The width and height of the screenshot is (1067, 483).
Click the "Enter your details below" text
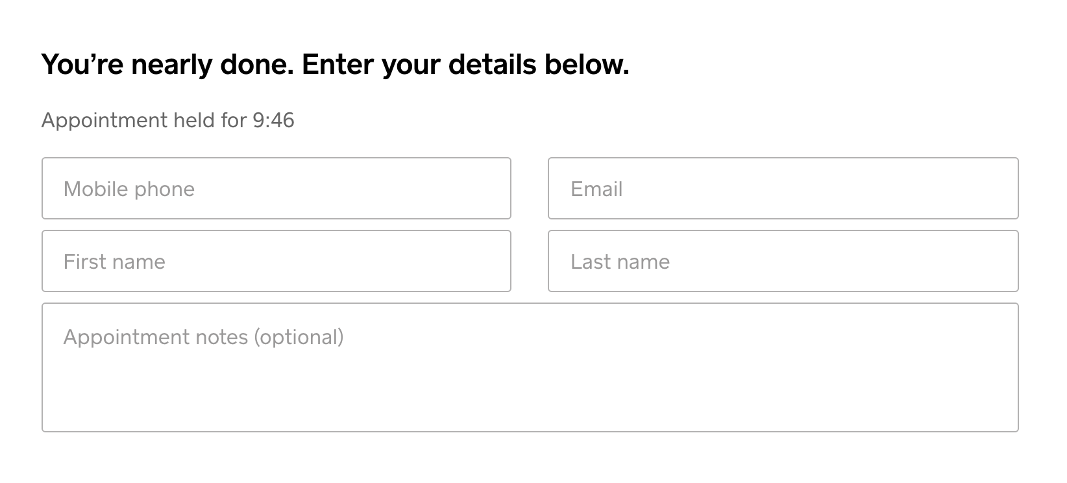[465, 65]
